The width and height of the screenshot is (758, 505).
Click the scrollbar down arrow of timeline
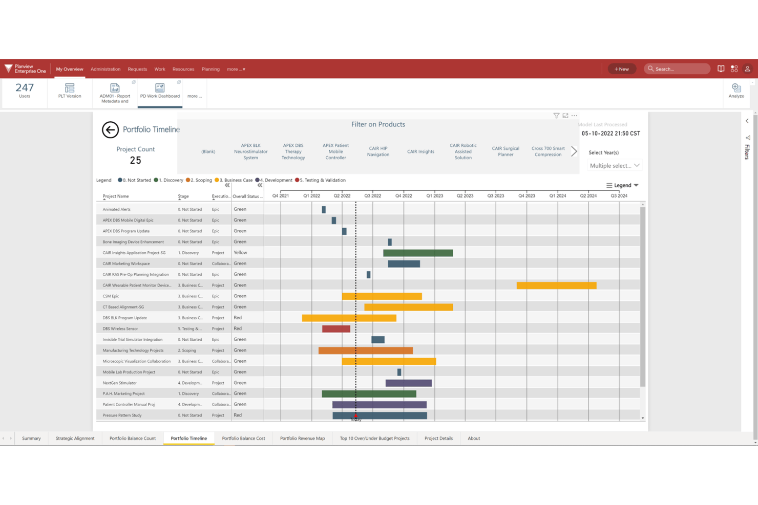[x=643, y=418]
